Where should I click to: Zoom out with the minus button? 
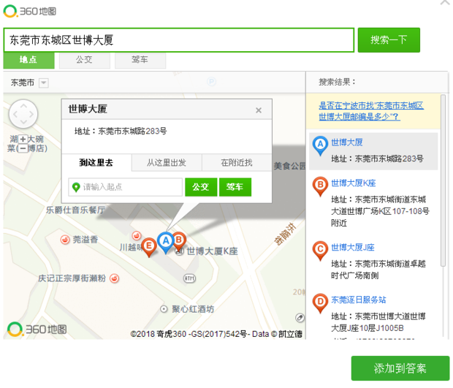(x=23, y=148)
